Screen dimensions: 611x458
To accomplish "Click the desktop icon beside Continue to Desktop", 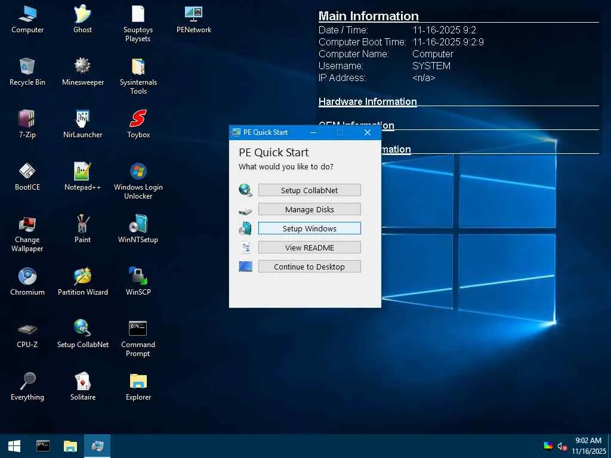I will (245, 267).
